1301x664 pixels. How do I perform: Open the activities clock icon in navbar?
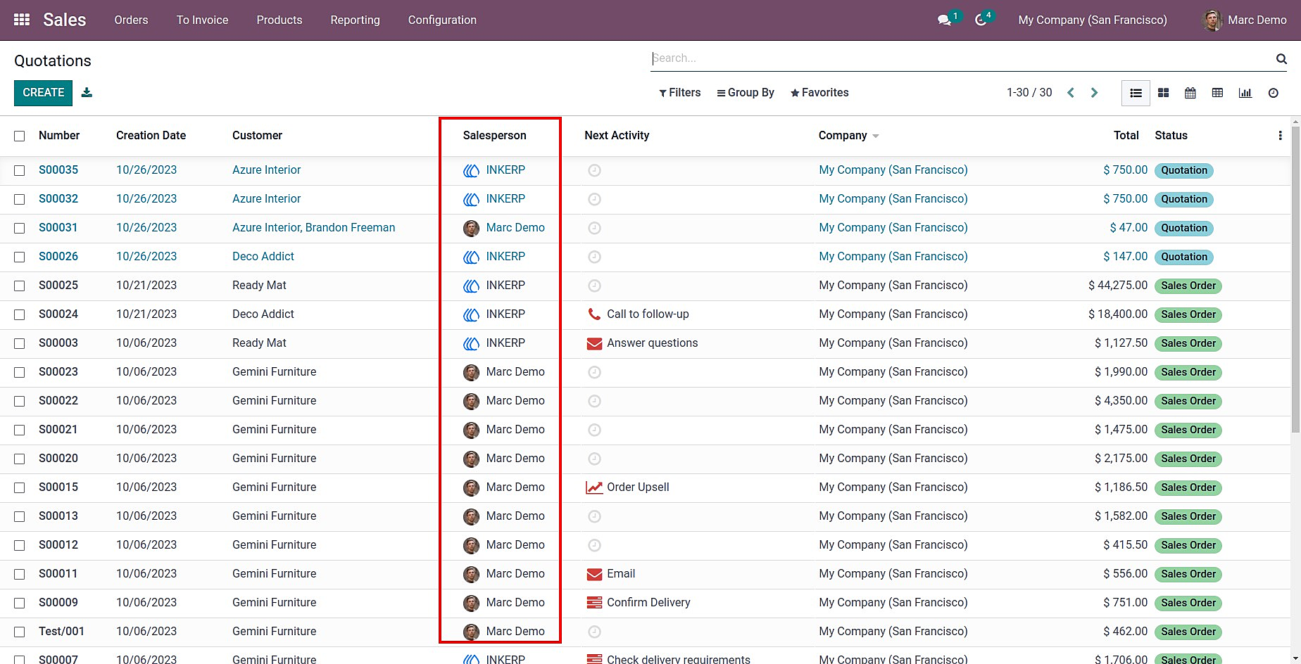[x=981, y=20]
